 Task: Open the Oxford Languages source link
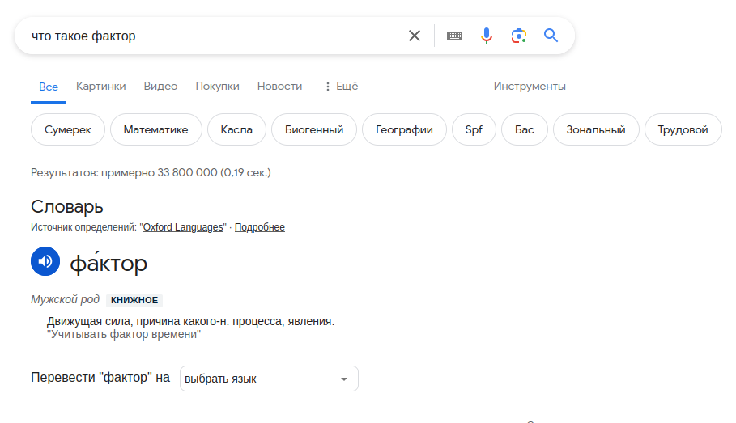(x=183, y=227)
